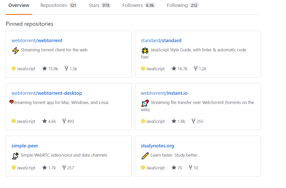
Task: Click the 6.9k counter badge beside Followers
Action: pos(150,5)
